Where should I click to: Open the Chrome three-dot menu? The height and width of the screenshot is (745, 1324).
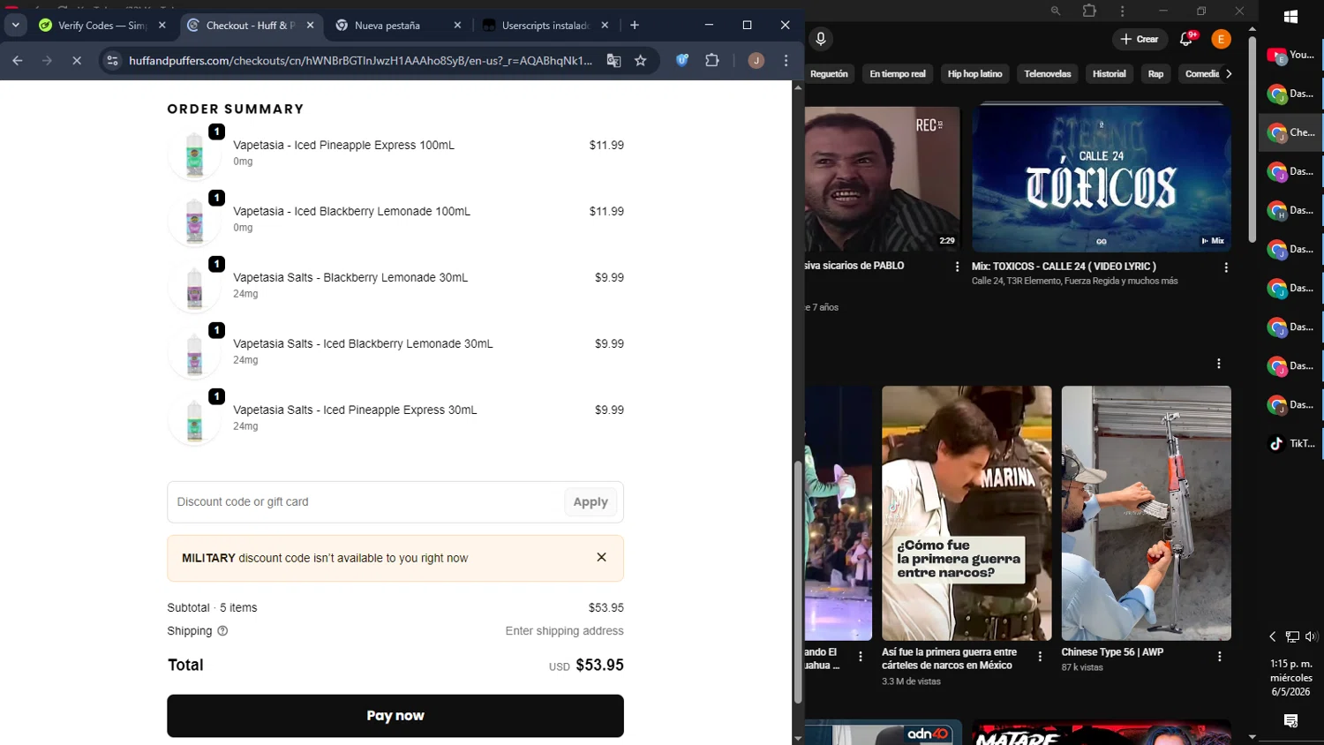pos(786,61)
